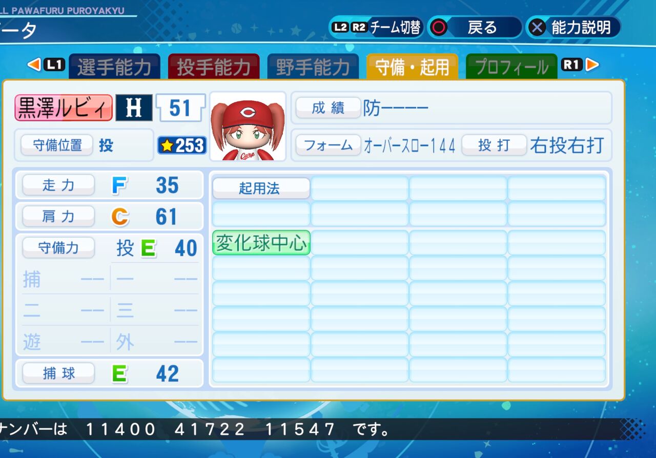Viewport: 656px width, 458px height.
Task: Click the 守備位置 label
Action: click(57, 145)
